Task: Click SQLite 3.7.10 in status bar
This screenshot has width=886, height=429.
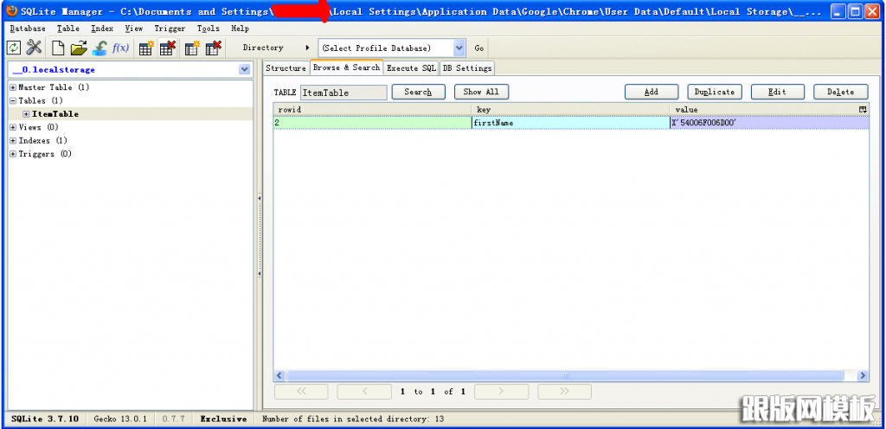Action: click(x=45, y=419)
